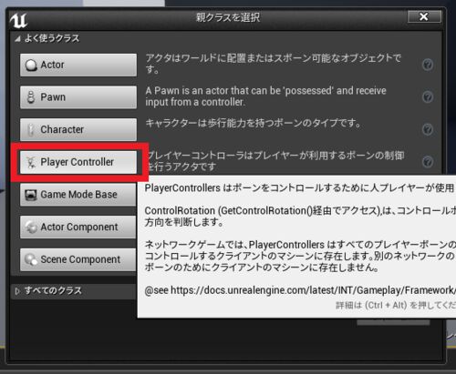
Task: Click the キャラクターは歩行能力 description text
Action: (x=254, y=123)
